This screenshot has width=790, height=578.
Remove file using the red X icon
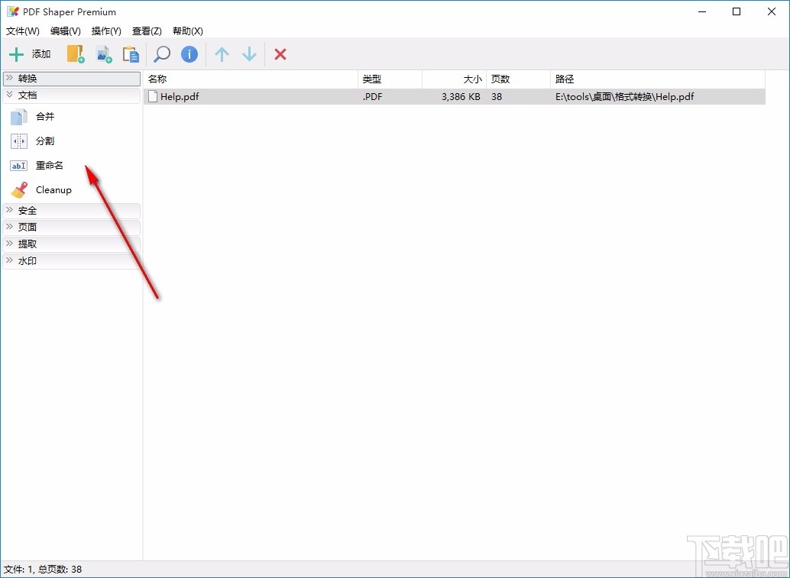(x=280, y=54)
